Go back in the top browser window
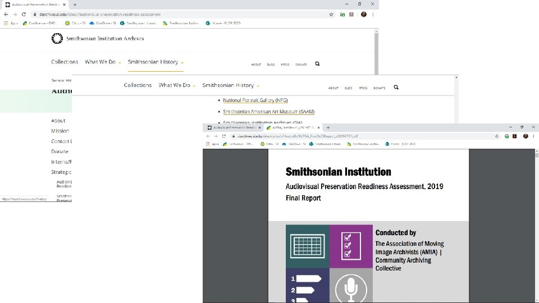The image size is (539, 303). pyautogui.click(x=6, y=15)
